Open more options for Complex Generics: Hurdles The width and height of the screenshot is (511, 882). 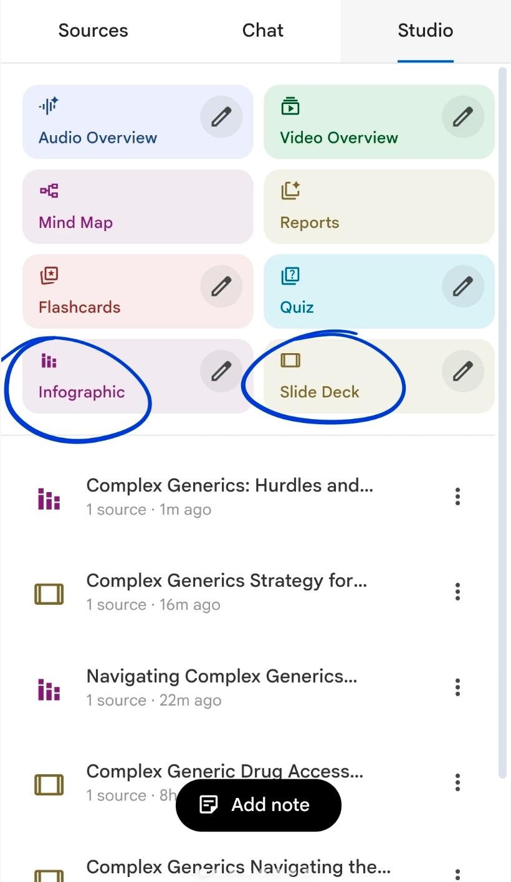(457, 496)
